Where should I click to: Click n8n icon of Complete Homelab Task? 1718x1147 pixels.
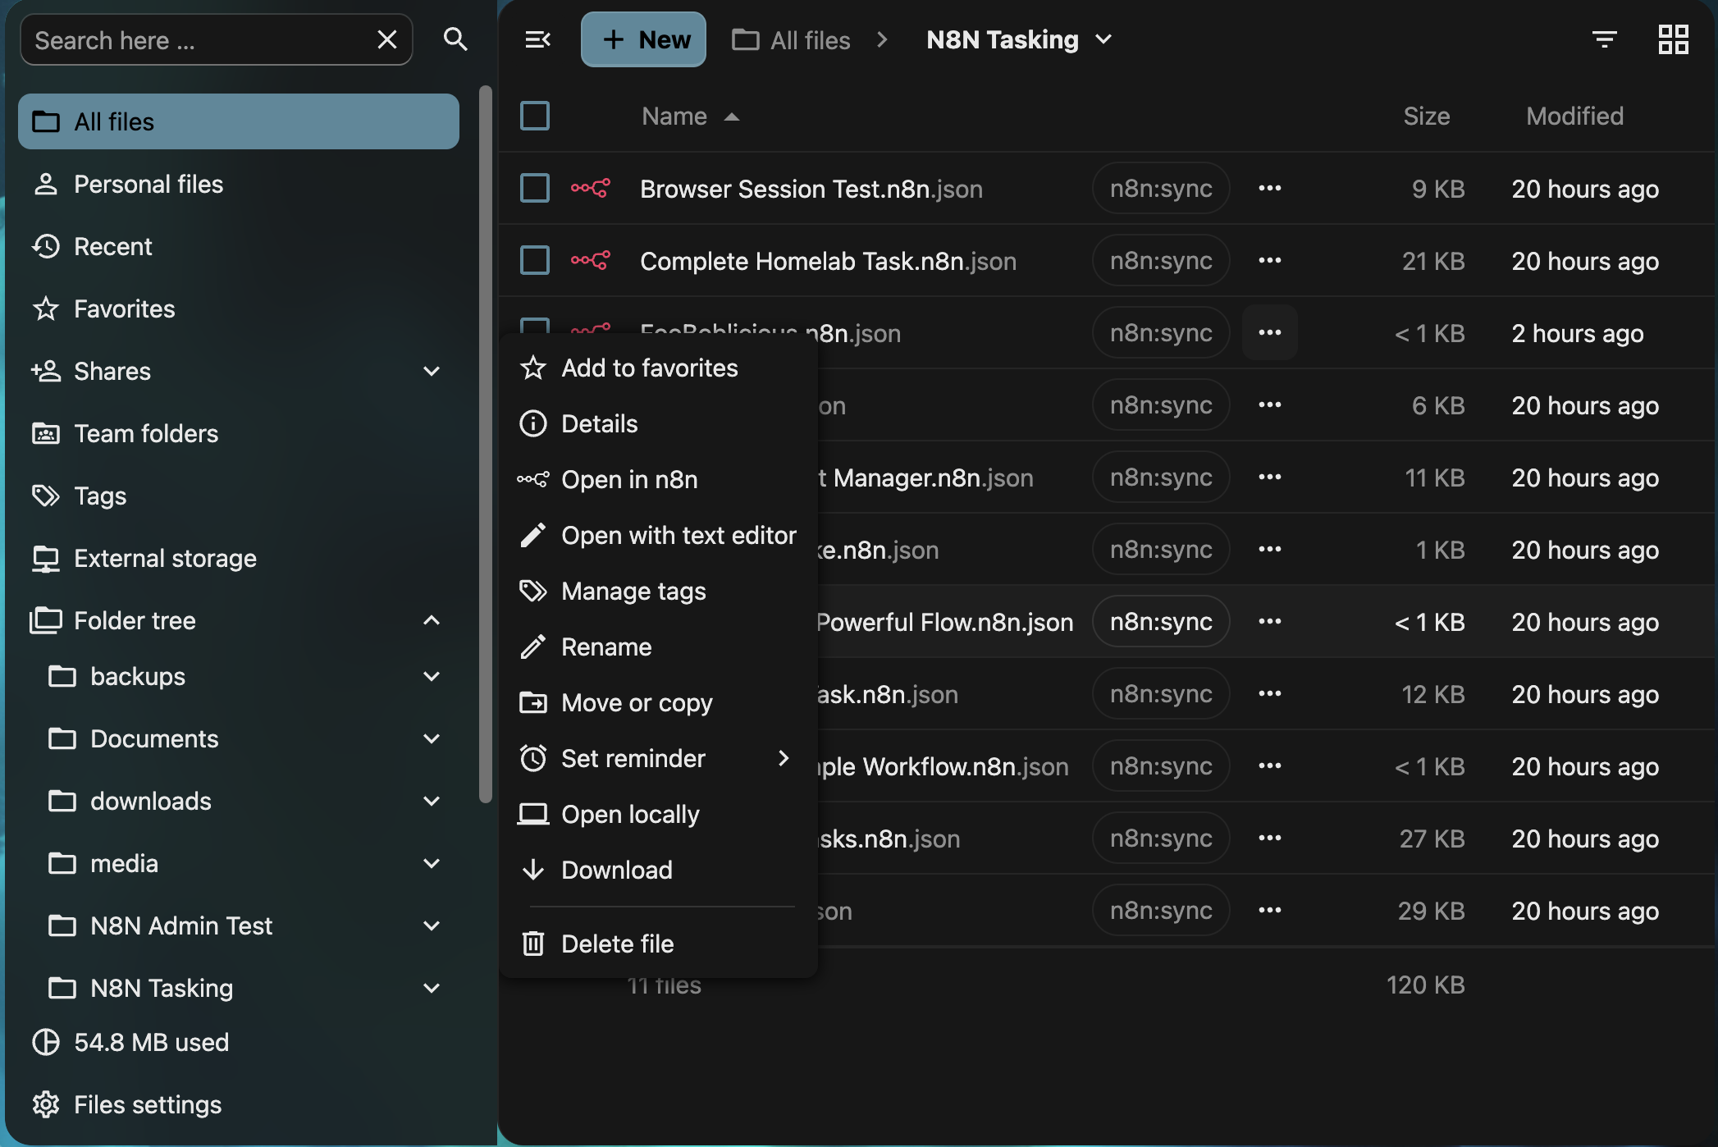click(x=591, y=260)
